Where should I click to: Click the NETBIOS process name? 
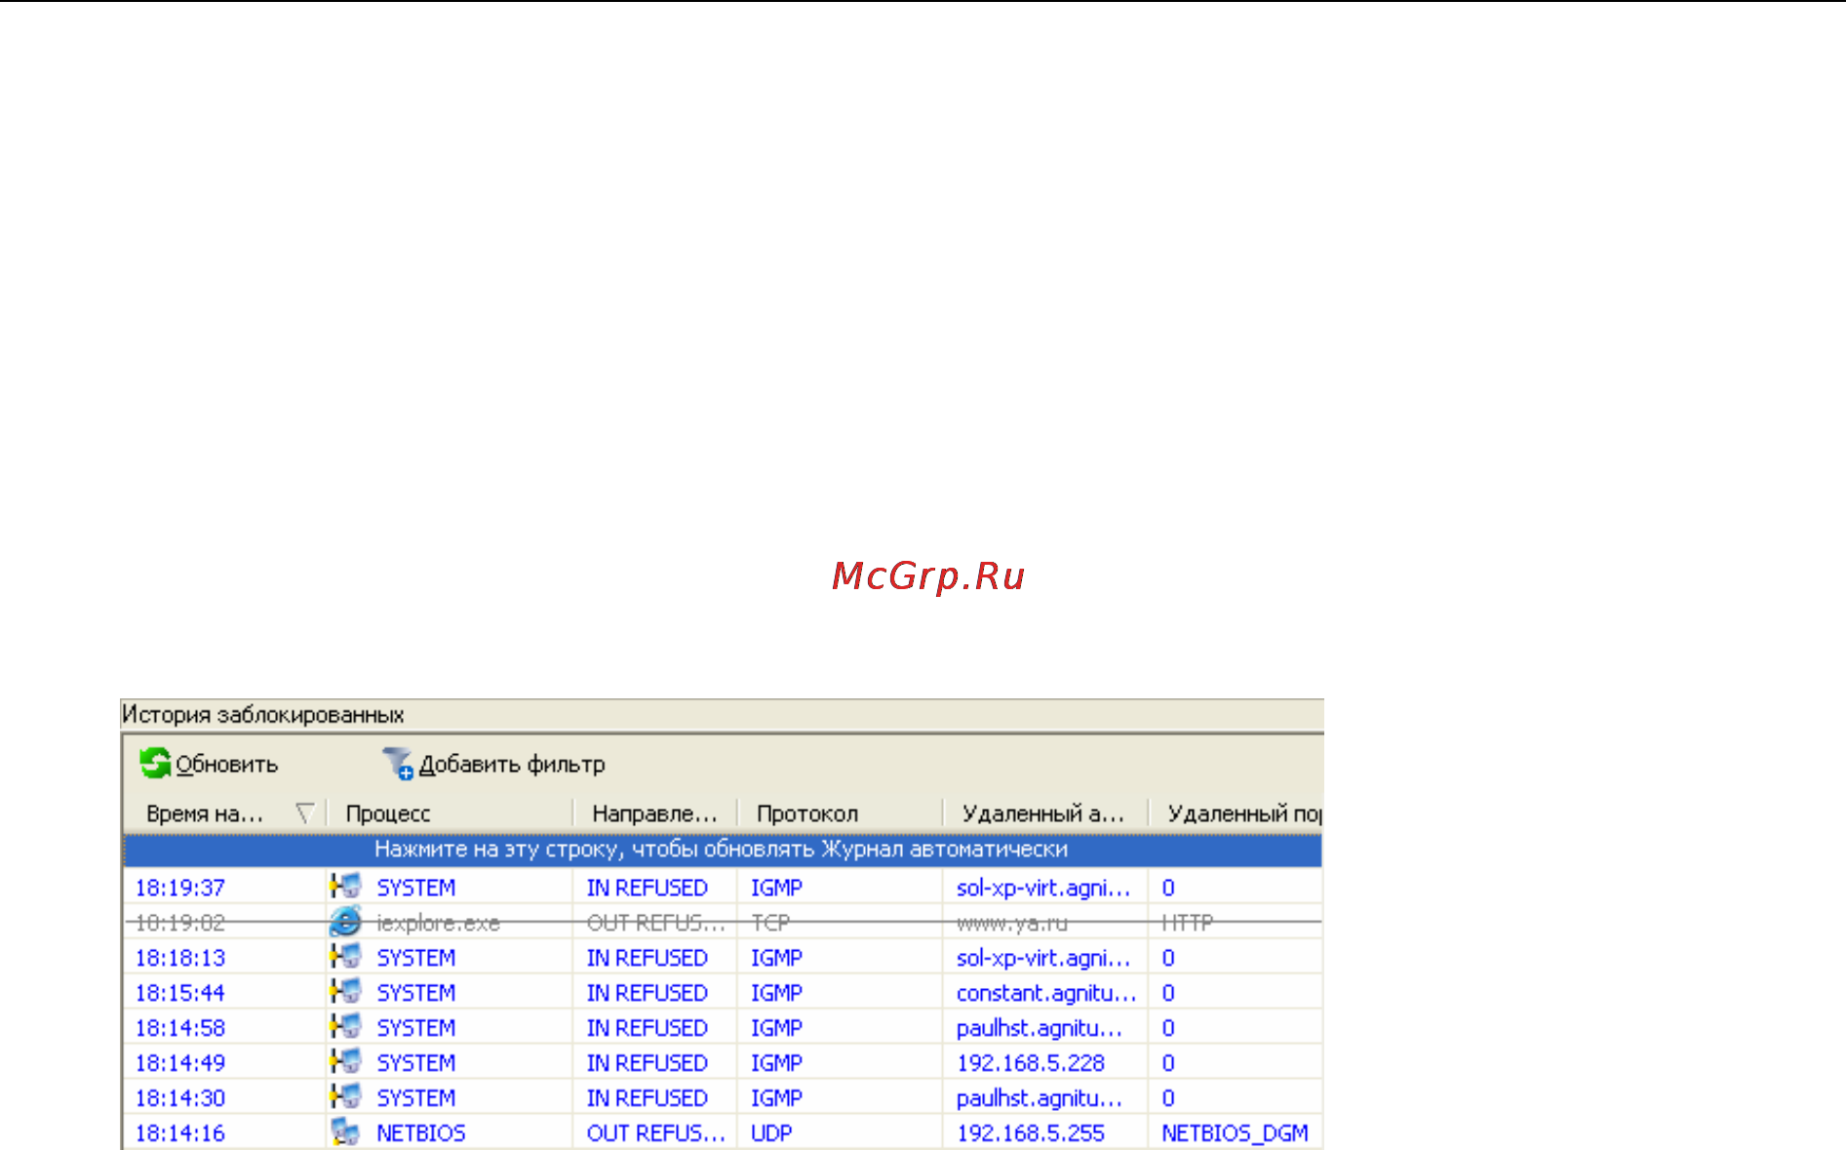(x=421, y=1133)
